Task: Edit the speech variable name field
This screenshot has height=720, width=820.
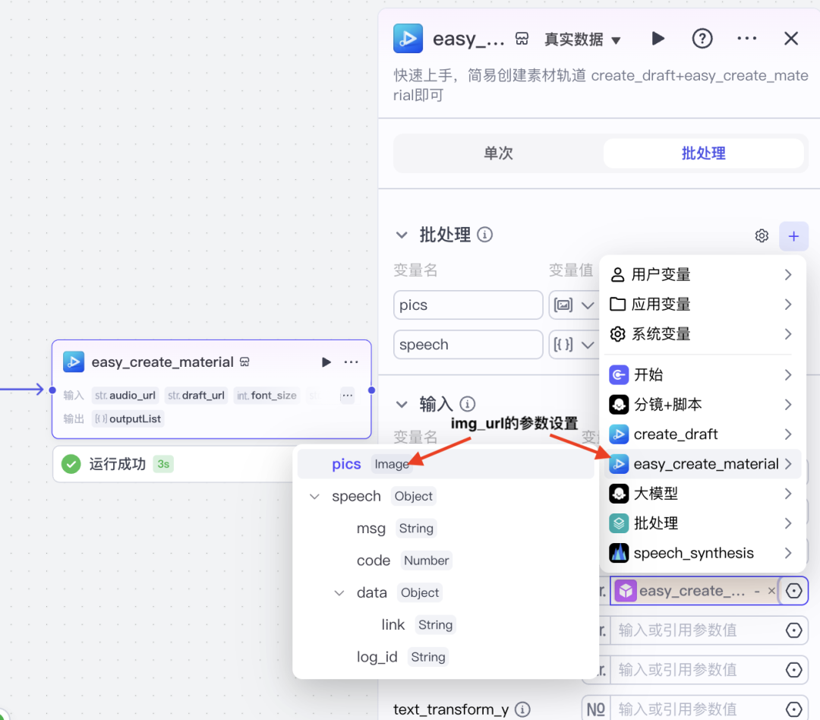Action: coord(468,345)
